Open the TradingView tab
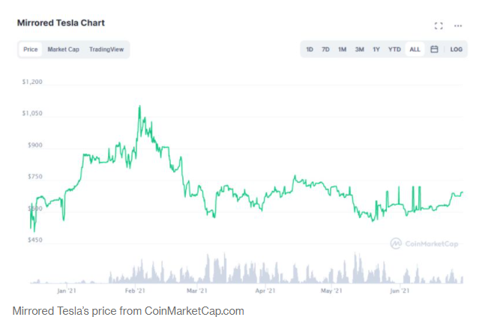This screenshot has width=482, height=317. [x=106, y=49]
